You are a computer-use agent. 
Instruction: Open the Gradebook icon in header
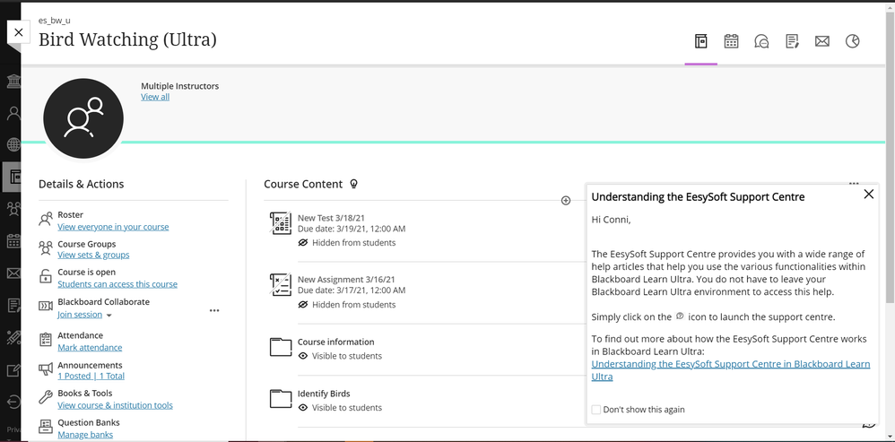tap(792, 41)
